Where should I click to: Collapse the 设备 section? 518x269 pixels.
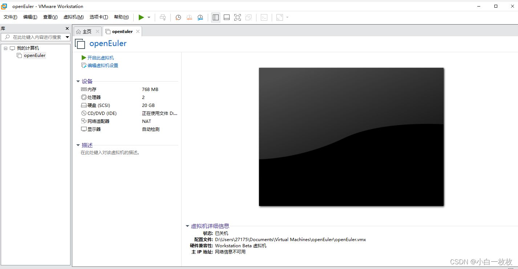tap(78, 82)
